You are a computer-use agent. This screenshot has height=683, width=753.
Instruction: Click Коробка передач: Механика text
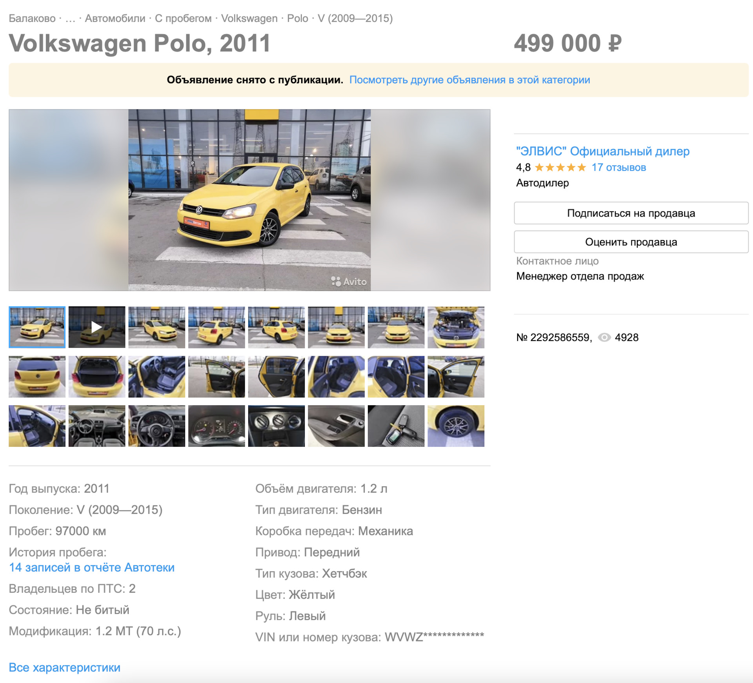coord(334,531)
